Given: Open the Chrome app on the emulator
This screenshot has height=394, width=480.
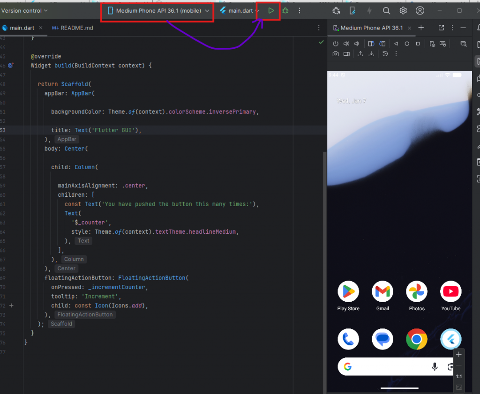Looking at the screenshot, I should coord(416,339).
